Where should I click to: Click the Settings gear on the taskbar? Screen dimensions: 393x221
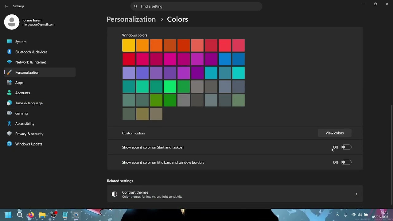coord(76,215)
